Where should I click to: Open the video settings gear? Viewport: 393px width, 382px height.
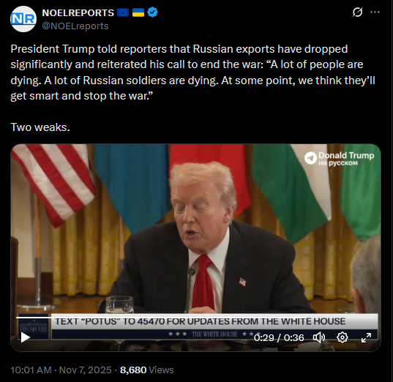pos(343,337)
